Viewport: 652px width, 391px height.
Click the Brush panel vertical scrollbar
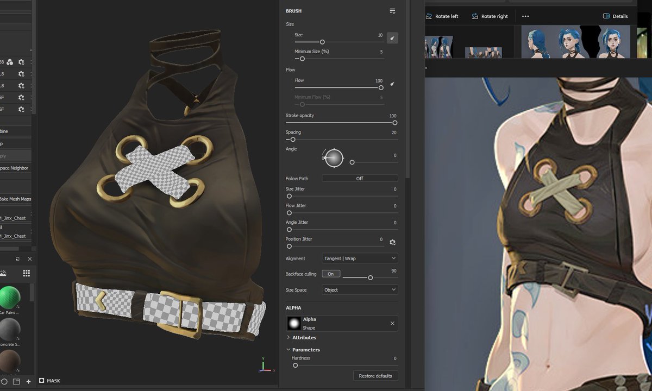(x=407, y=90)
